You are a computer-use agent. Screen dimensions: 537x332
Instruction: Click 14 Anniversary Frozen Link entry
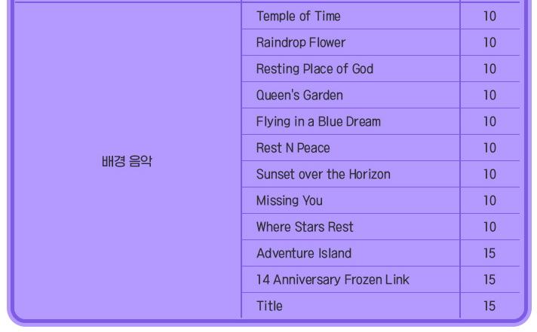coord(332,279)
